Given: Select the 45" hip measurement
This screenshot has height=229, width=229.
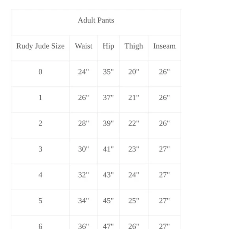Looking at the screenshot, I should pos(108,201).
